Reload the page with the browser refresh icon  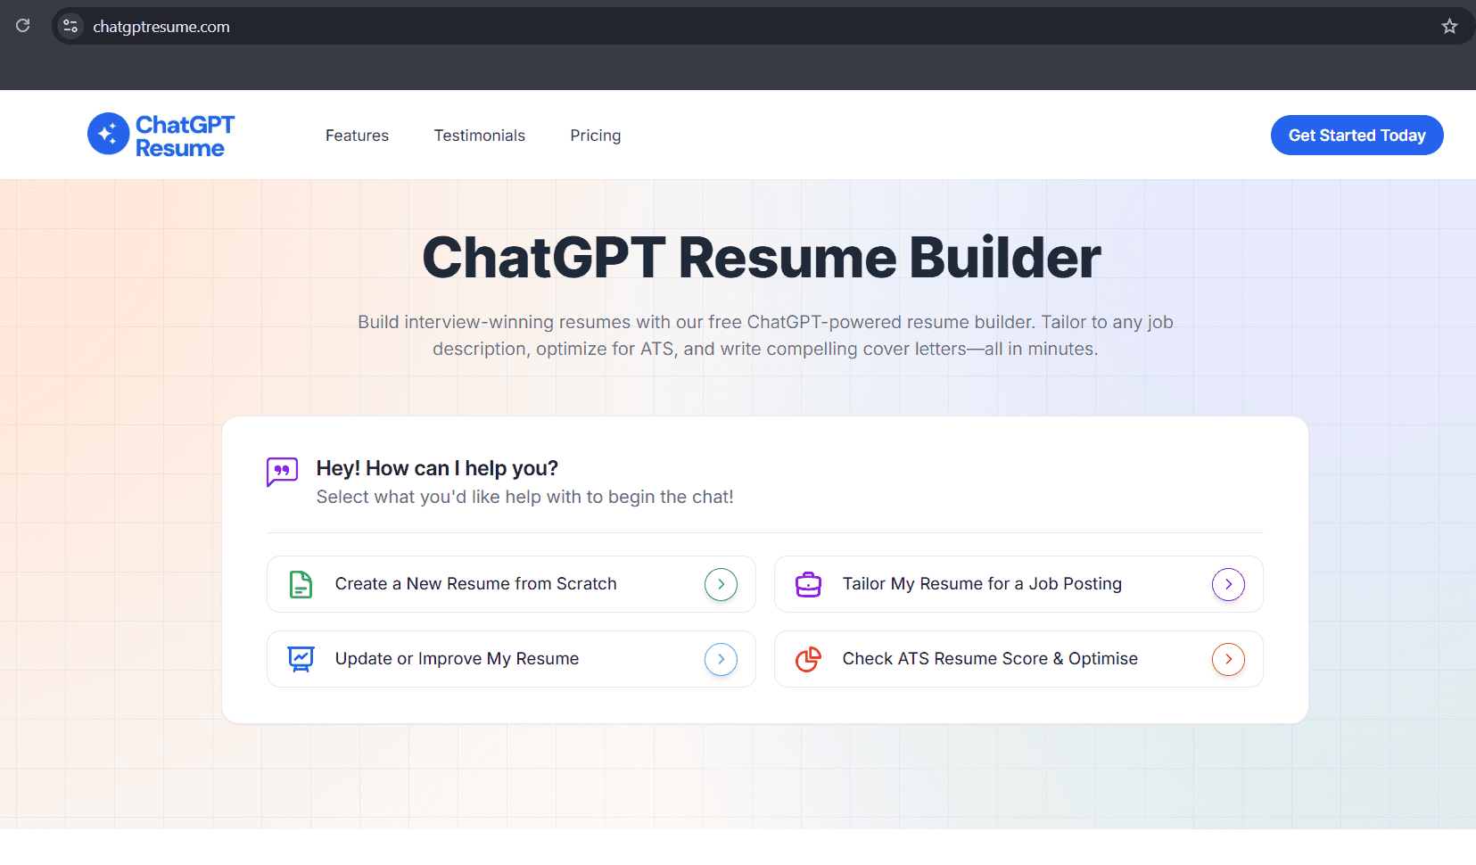click(x=23, y=26)
